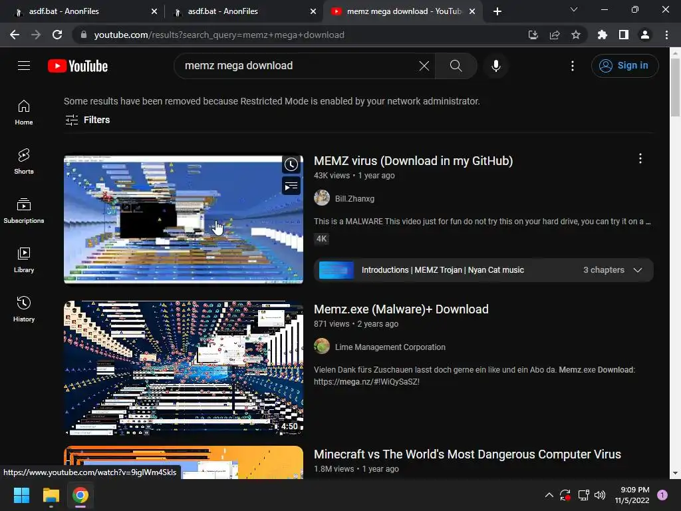This screenshot has width=681, height=511.
Task: Open Shorts in the sidebar
Action: pyautogui.click(x=24, y=162)
